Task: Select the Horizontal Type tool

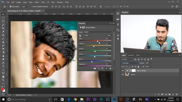Action: 3,66
